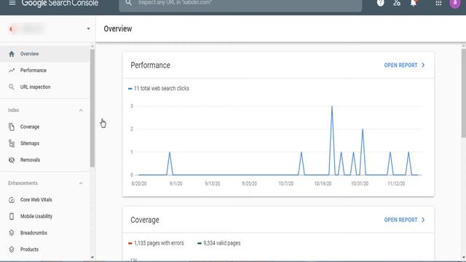466x262 pixels.
Task: Open Products enhancement report
Action: pyautogui.click(x=44, y=250)
